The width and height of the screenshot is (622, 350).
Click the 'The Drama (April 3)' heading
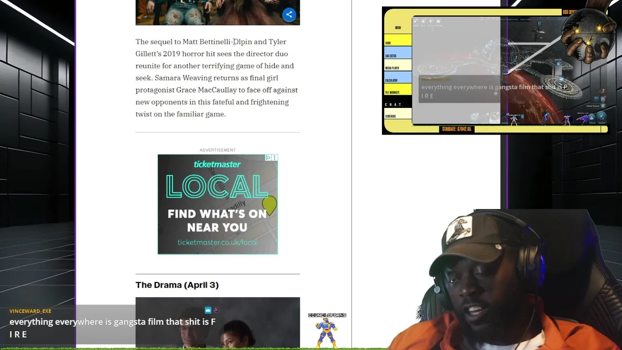177,285
